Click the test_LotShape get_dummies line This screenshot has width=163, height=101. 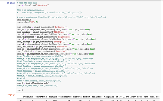(x=41, y=42)
